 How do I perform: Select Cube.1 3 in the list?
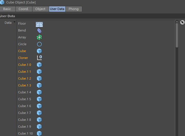click(x=24, y=85)
